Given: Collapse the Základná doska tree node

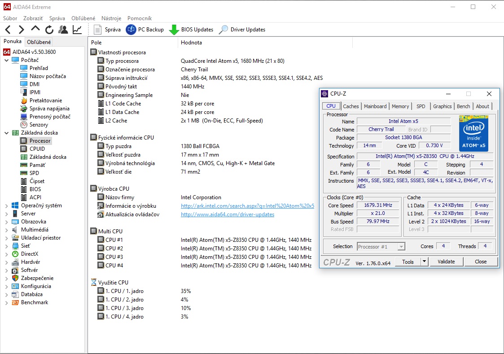Looking at the screenshot, I should 6,133.
